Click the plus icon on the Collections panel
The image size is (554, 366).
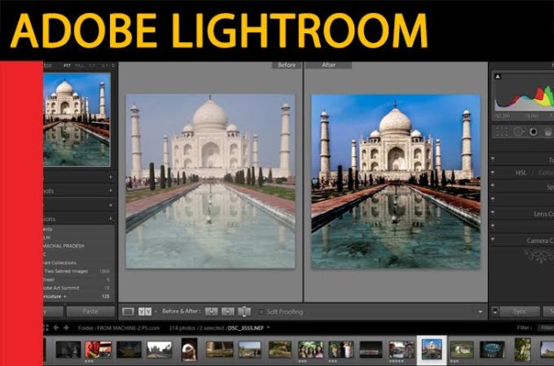111,219
